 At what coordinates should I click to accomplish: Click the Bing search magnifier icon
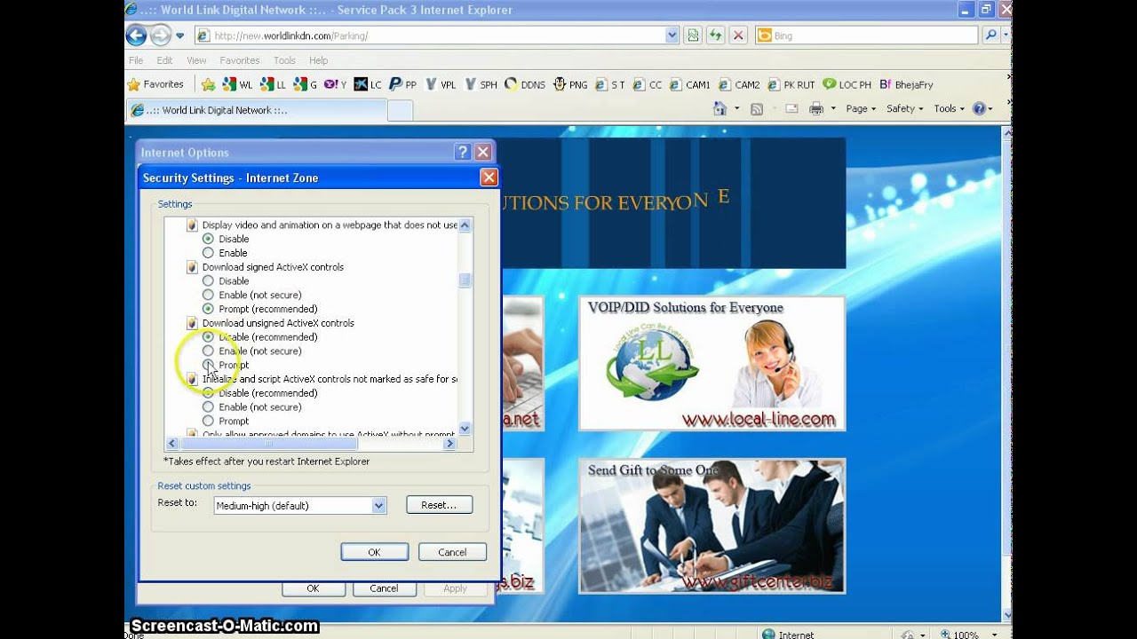tap(990, 35)
